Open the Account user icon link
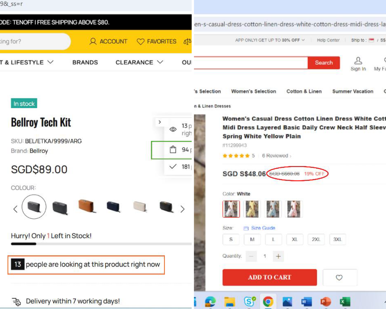Viewport: 386px width, 309px height. [93, 41]
